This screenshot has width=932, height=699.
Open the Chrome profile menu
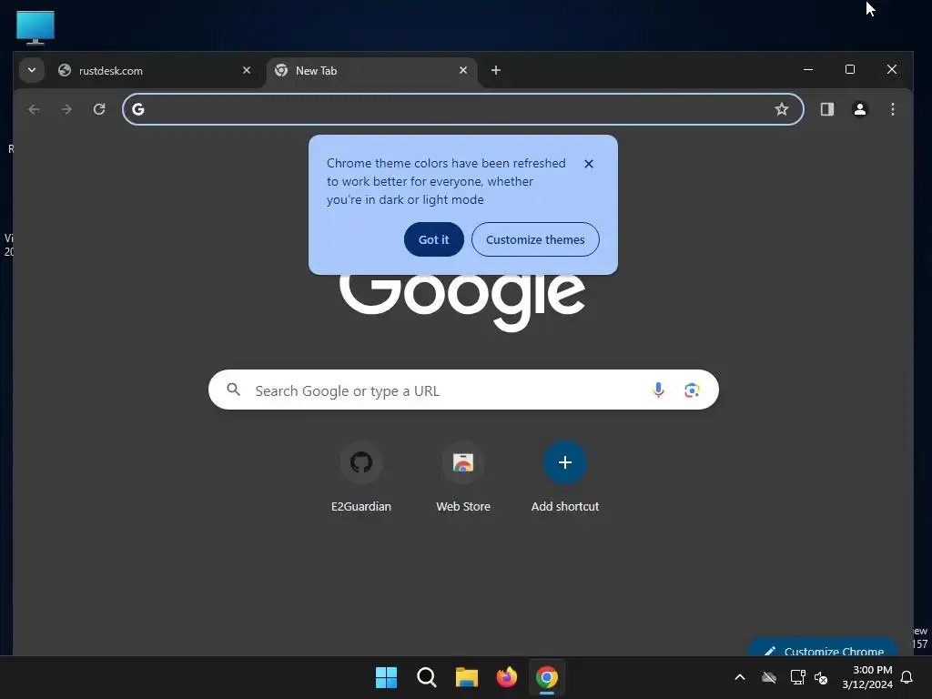point(859,109)
